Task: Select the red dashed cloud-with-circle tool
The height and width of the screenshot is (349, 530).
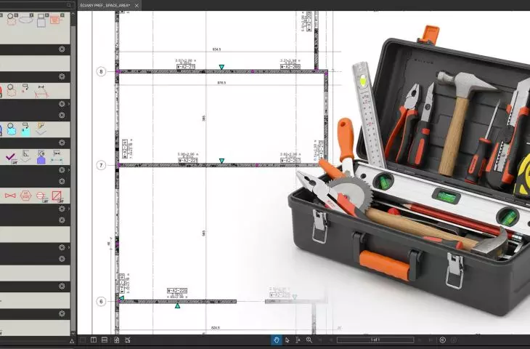Action: click(x=11, y=90)
